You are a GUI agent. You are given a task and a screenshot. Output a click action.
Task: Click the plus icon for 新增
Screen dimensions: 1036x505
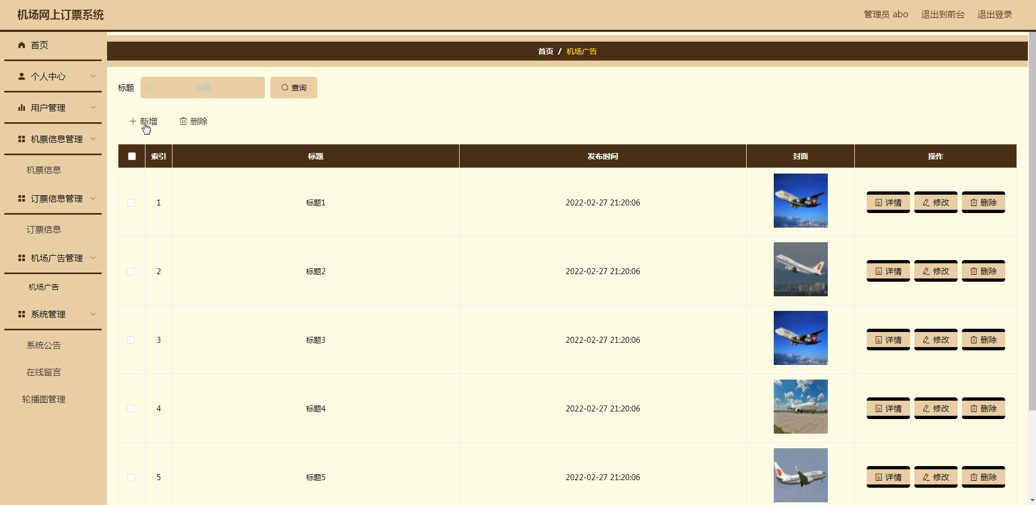click(133, 121)
